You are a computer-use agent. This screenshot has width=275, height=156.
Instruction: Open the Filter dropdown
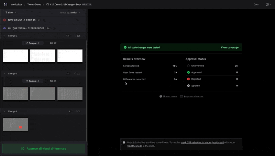11,13
